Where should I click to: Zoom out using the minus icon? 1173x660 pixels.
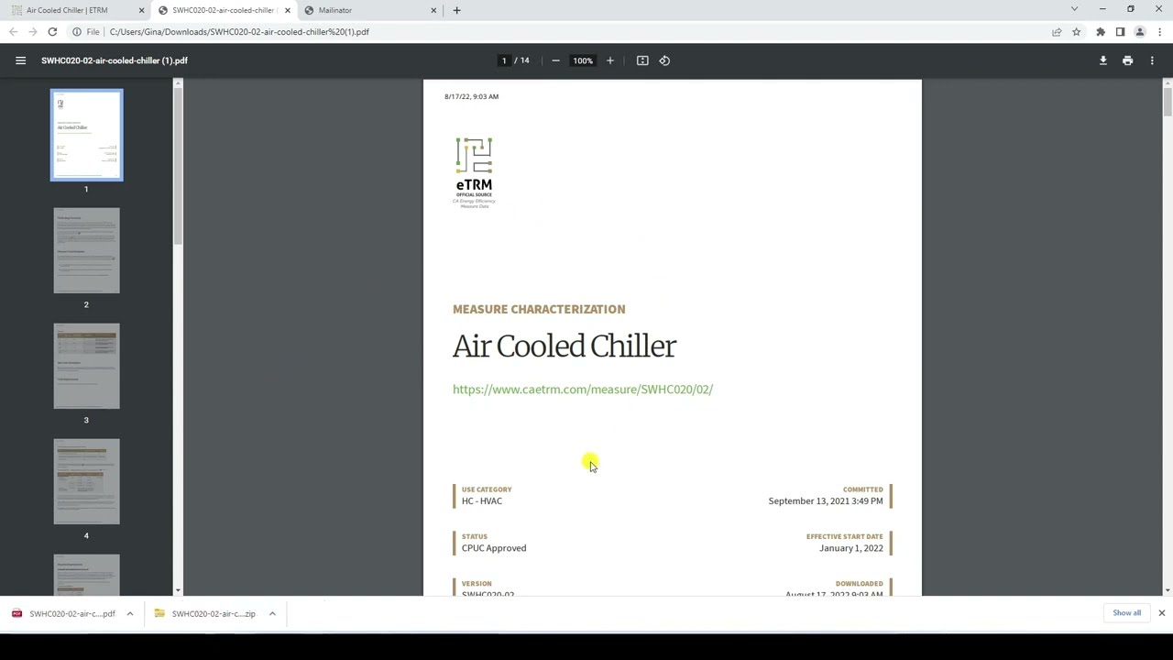(555, 60)
